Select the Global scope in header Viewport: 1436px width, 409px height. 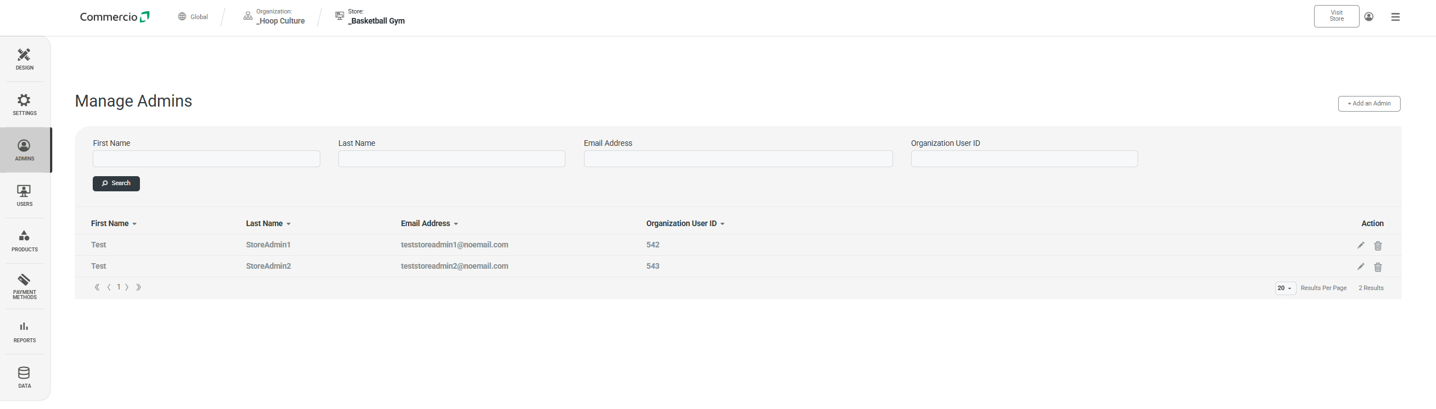[193, 17]
